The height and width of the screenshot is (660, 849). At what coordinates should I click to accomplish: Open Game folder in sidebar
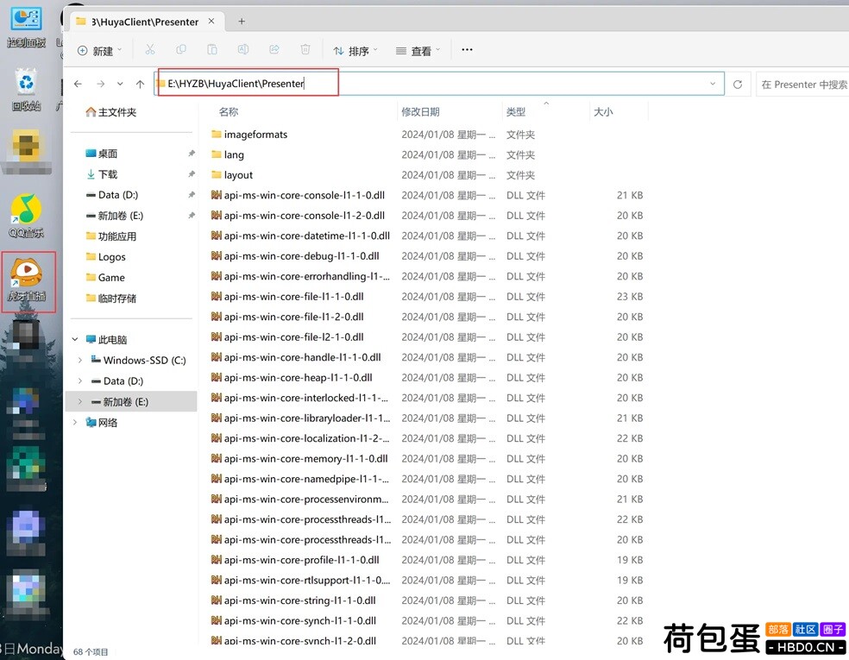pos(105,277)
